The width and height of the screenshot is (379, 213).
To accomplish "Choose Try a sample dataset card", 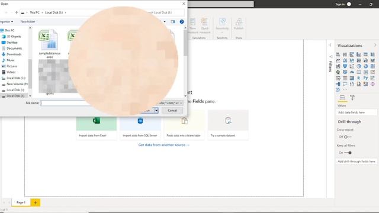I will 228,125.
